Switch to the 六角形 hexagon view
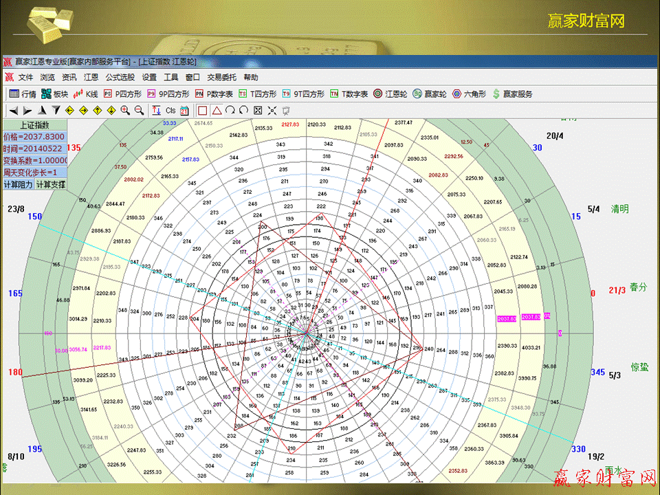This screenshot has width=660, height=495. (469, 94)
